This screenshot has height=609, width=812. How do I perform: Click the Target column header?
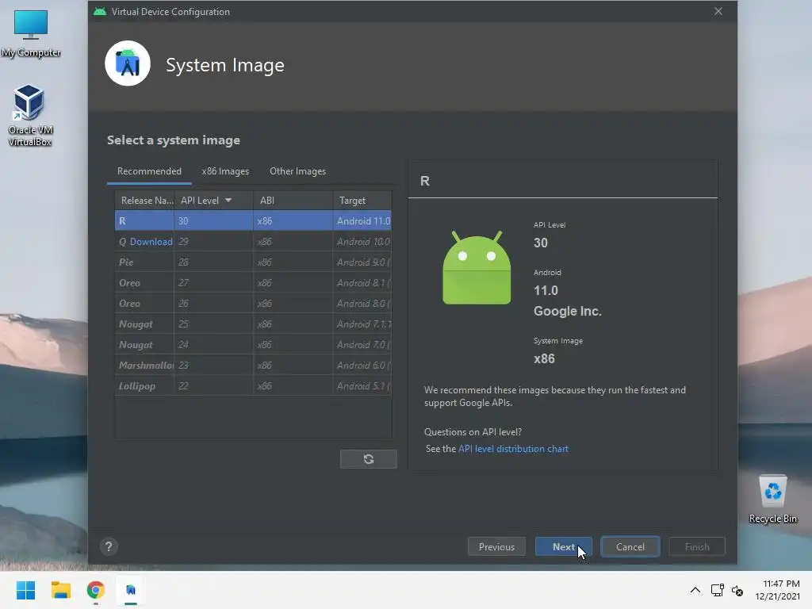tap(362, 201)
